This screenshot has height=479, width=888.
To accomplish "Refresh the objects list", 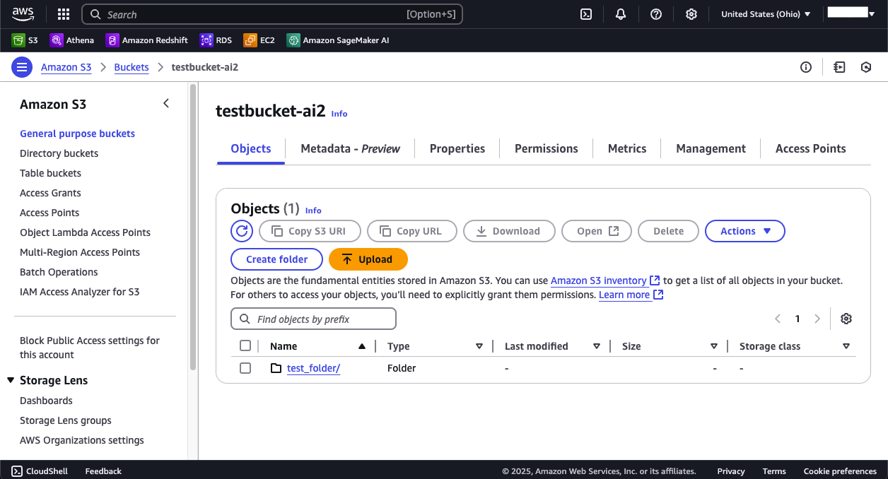I will coord(242,231).
